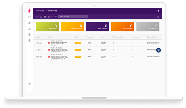Screen dimensions: 186x108
Task: Click CRIADO status badge in Fp45gcqph row
Action: pyautogui.click(x=78, y=43)
